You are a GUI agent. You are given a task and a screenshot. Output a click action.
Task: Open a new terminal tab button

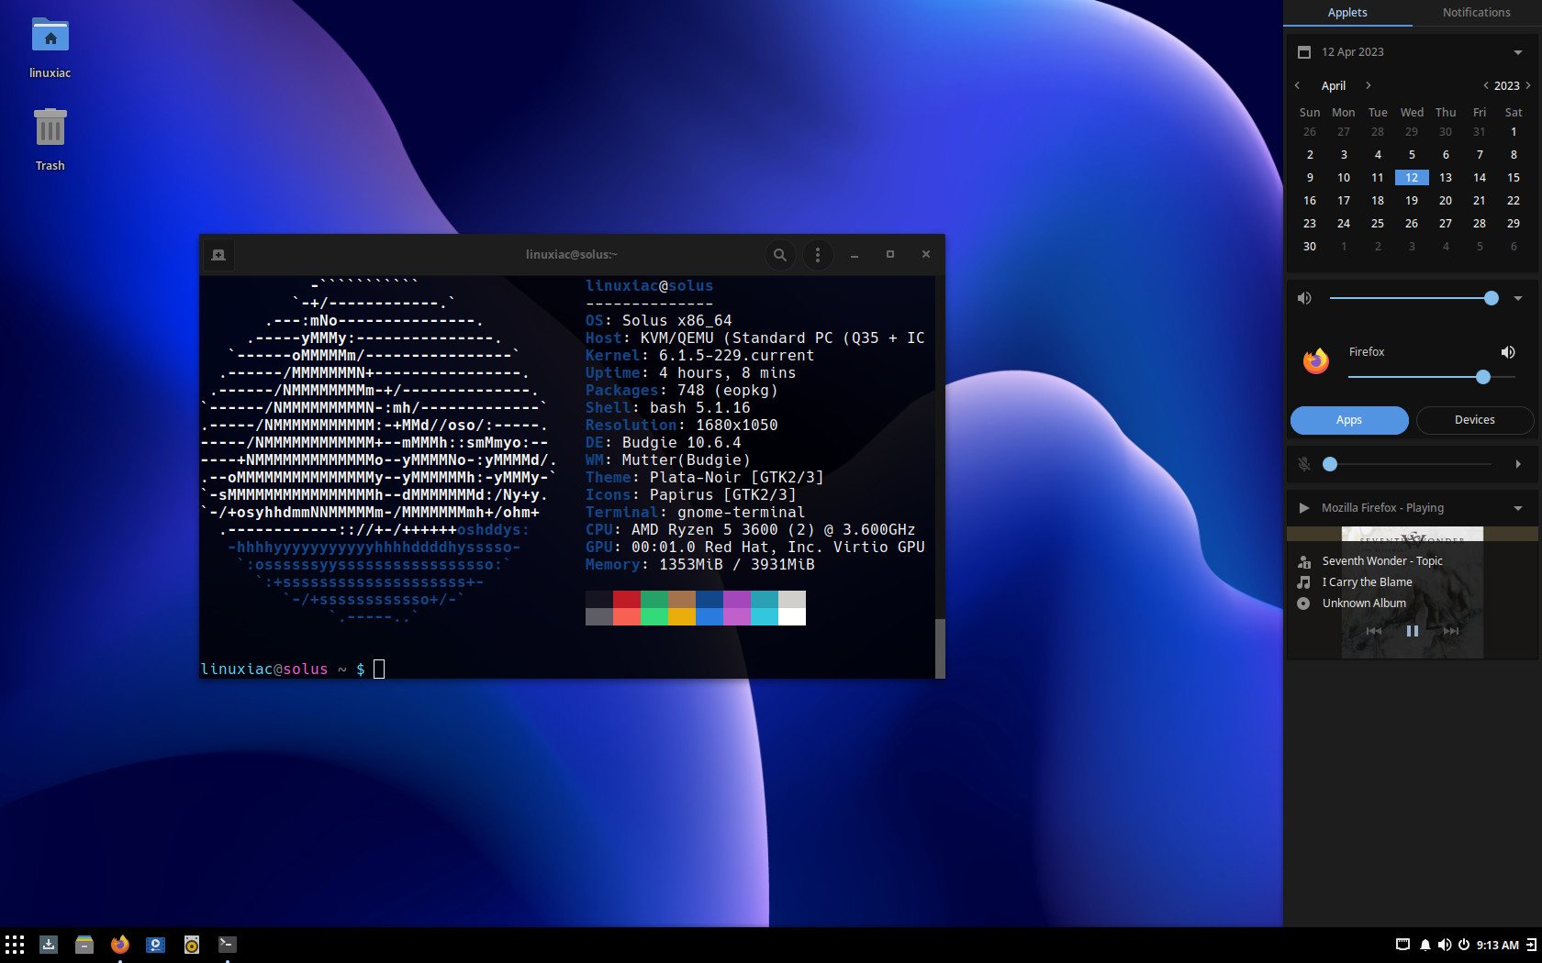(x=218, y=255)
